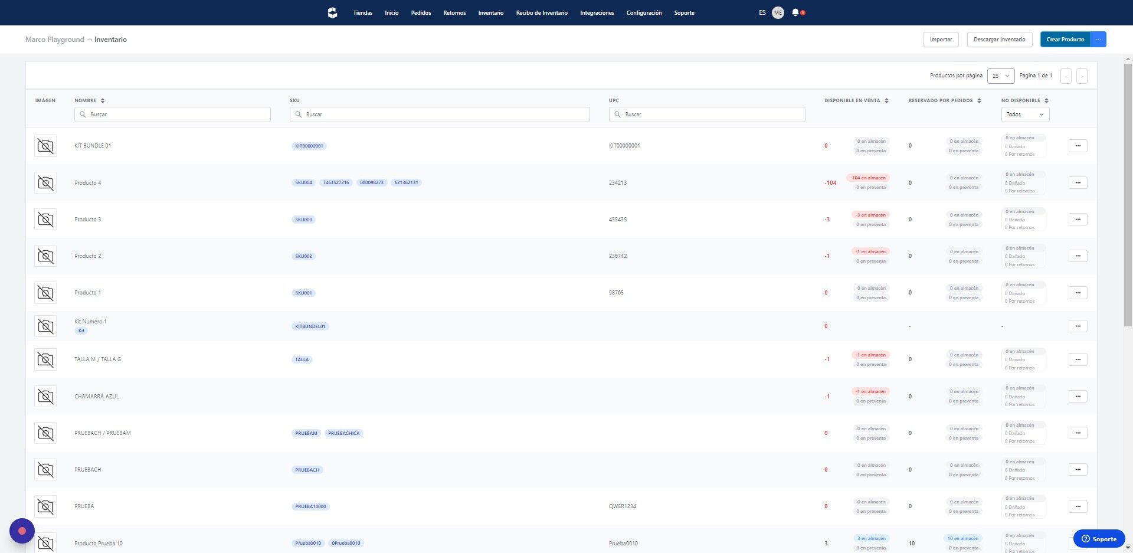This screenshot has height=553, width=1133.
Task: Open the row actions menu for Kit Numero 1
Action: click(1078, 326)
